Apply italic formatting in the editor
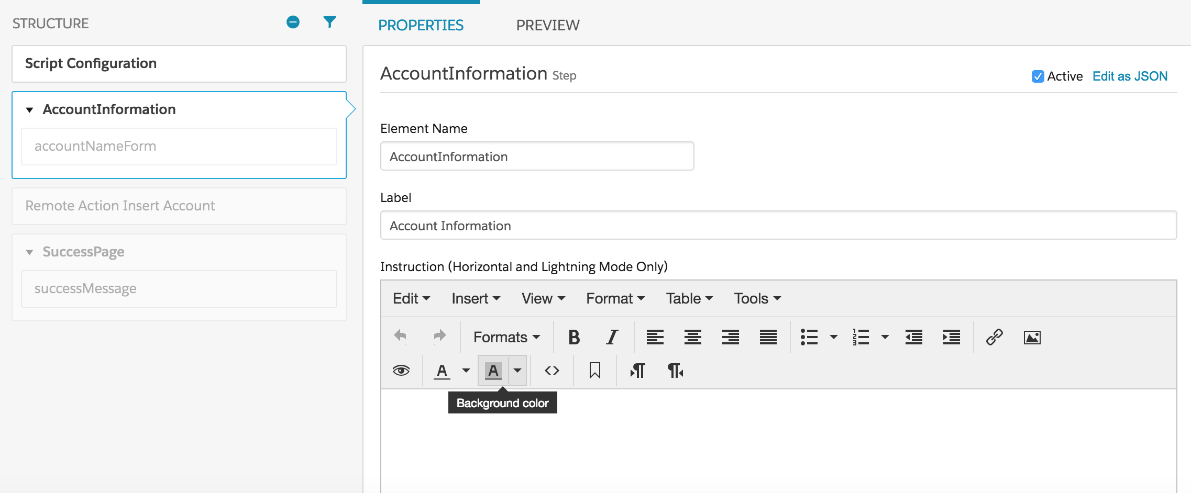 (611, 337)
